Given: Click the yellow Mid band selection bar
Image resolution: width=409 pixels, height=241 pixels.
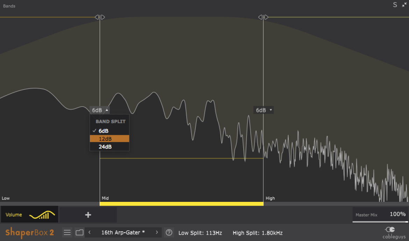Looking at the screenshot, I should point(181,204).
